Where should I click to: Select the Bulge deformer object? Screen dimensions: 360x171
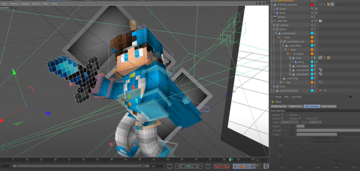click(x=283, y=9)
